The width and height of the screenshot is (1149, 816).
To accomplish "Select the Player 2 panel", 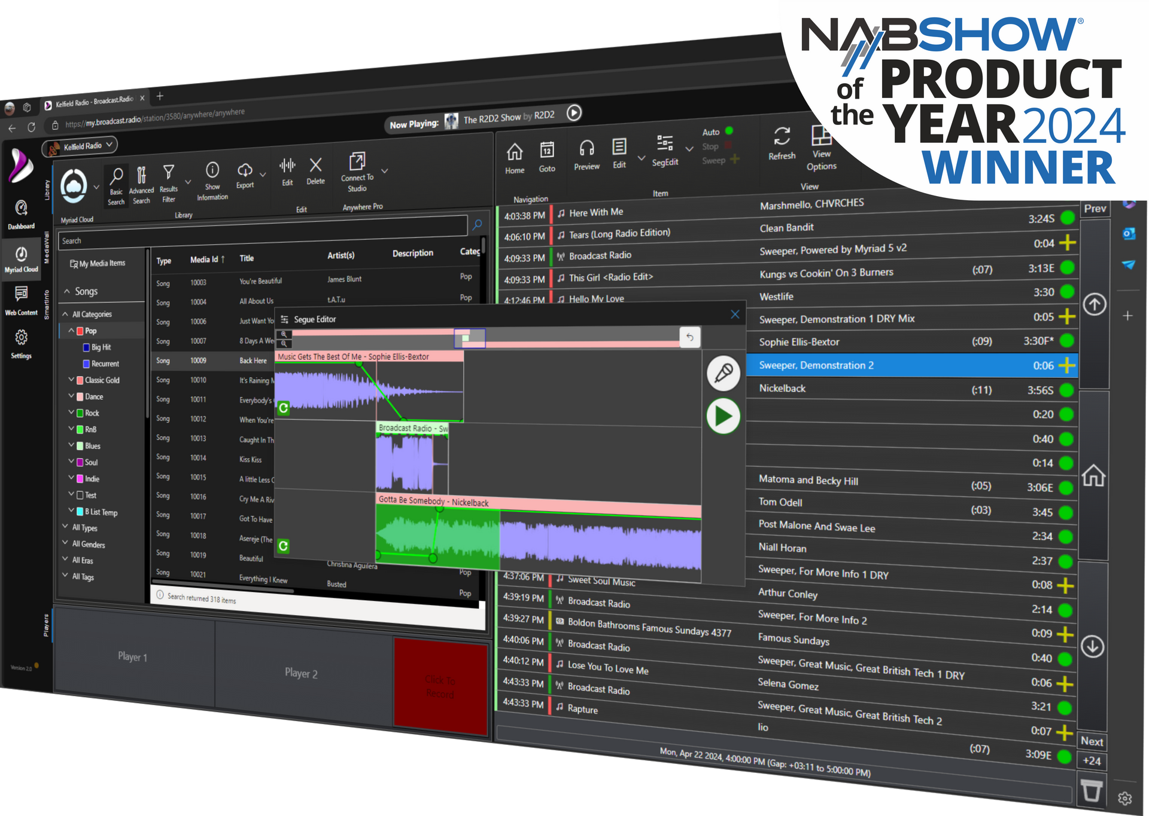I will tap(302, 672).
